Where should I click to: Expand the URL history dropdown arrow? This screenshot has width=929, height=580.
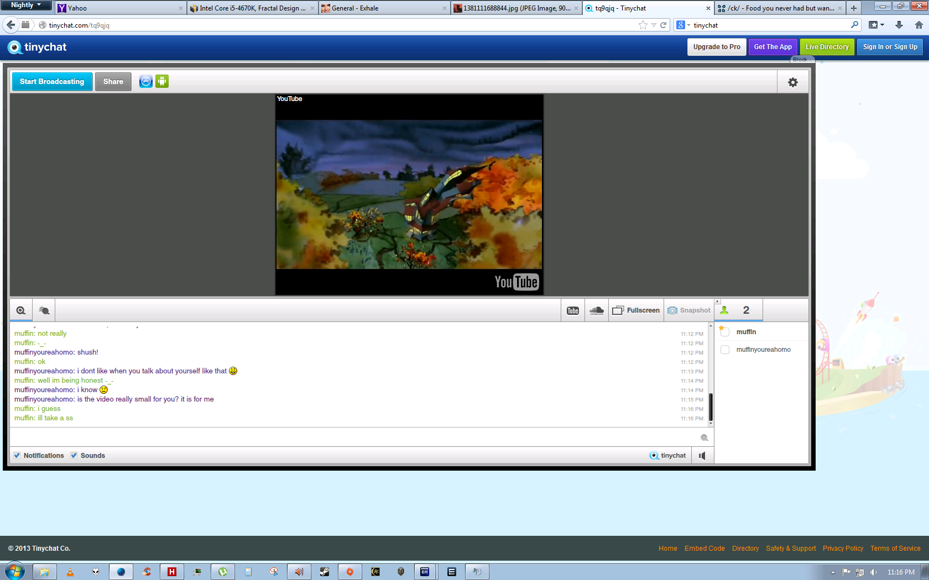[x=654, y=25]
